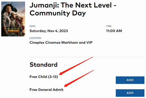The image size is (146, 98).
Task: Click the date Saturday, Nov 4, 2023
Action: [49, 31]
